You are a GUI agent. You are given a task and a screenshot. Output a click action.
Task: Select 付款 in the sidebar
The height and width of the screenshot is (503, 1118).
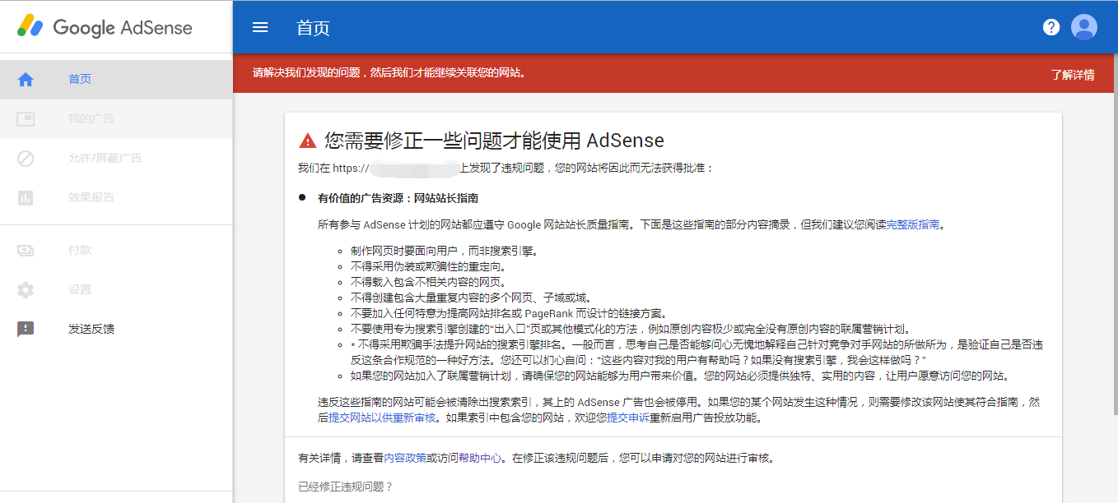click(x=116, y=250)
